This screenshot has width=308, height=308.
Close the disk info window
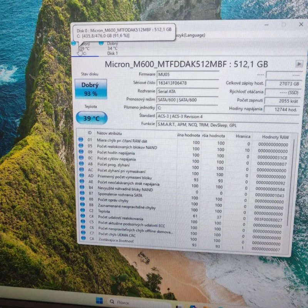point(301,24)
